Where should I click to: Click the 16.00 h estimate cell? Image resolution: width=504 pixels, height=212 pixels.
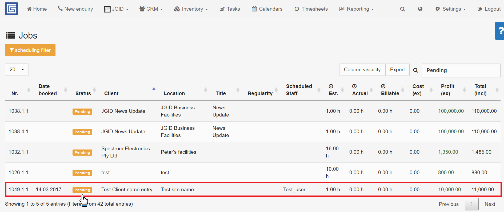(332, 152)
